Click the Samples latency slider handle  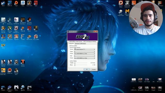point(75,63)
